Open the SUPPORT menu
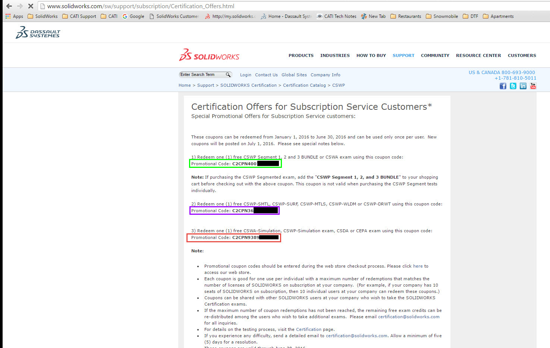 pyautogui.click(x=403, y=55)
